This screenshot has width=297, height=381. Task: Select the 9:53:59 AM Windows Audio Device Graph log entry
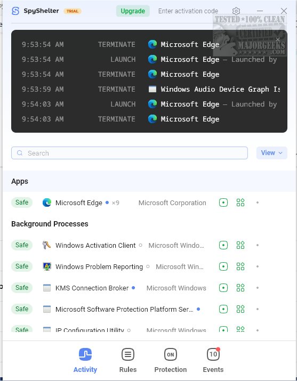[151, 89]
